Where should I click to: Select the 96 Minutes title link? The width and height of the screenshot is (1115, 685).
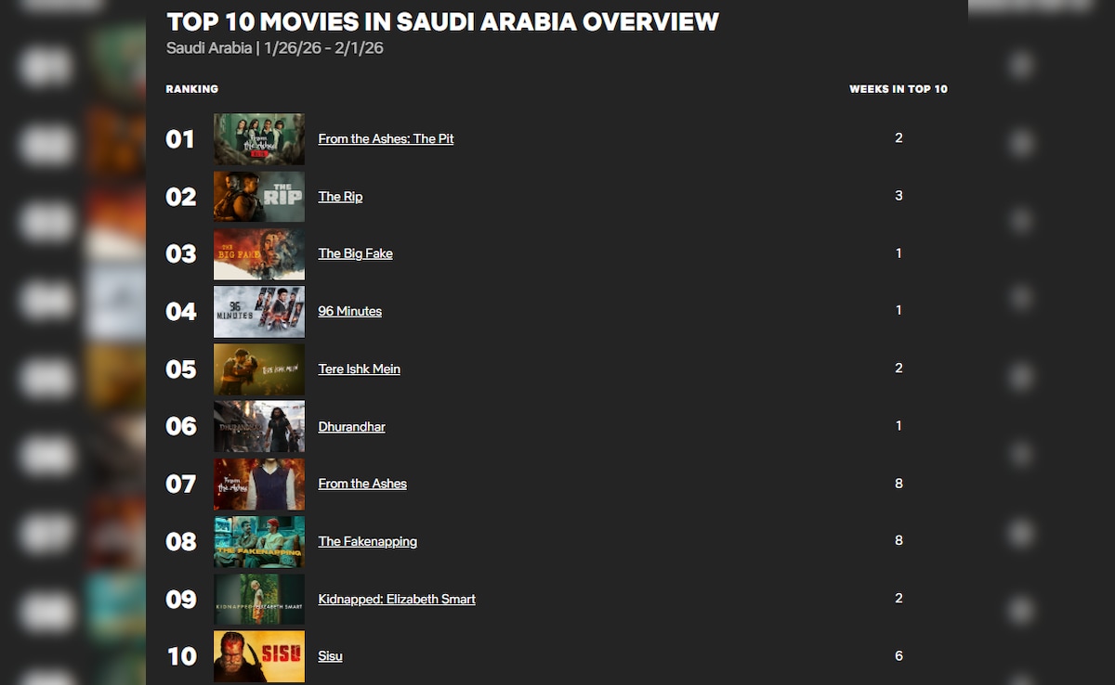tap(349, 312)
